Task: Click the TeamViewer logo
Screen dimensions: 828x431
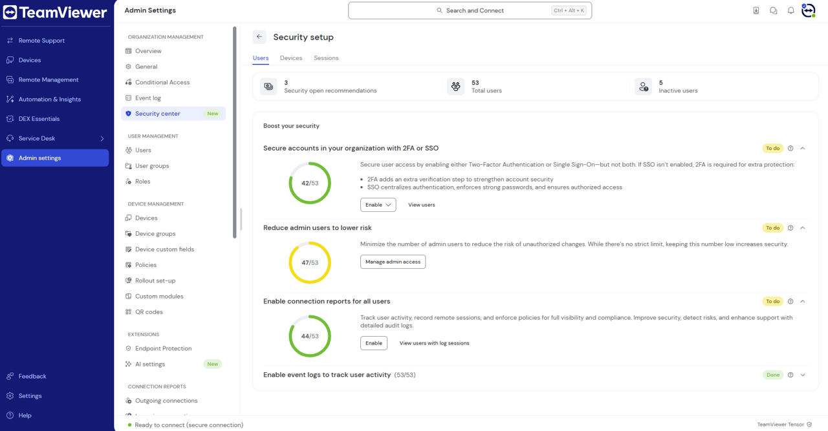Action: 55,12
